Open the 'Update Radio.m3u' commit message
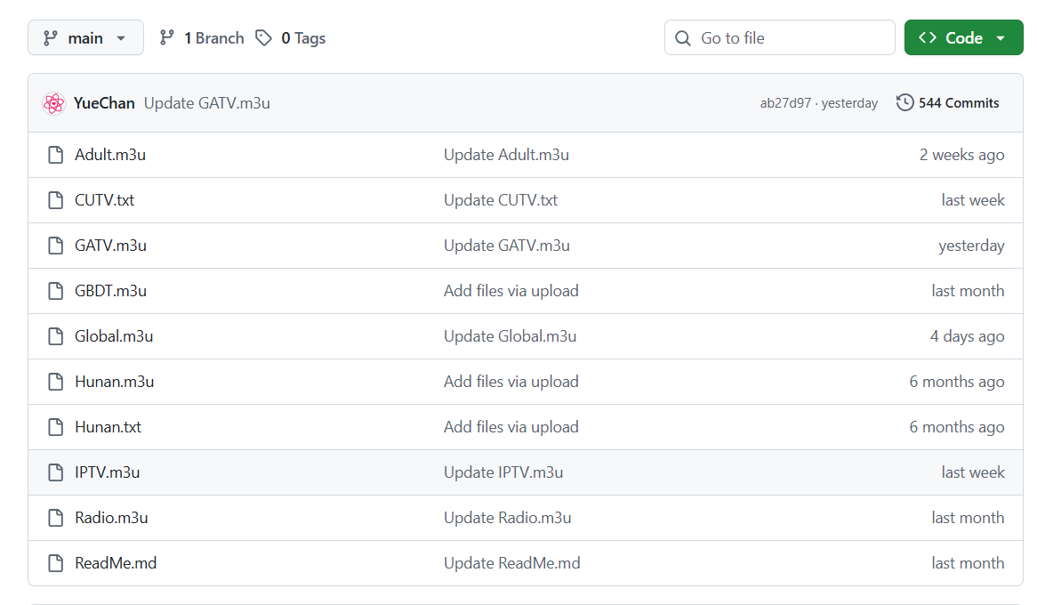The image size is (1037, 605). click(x=507, y=518)
